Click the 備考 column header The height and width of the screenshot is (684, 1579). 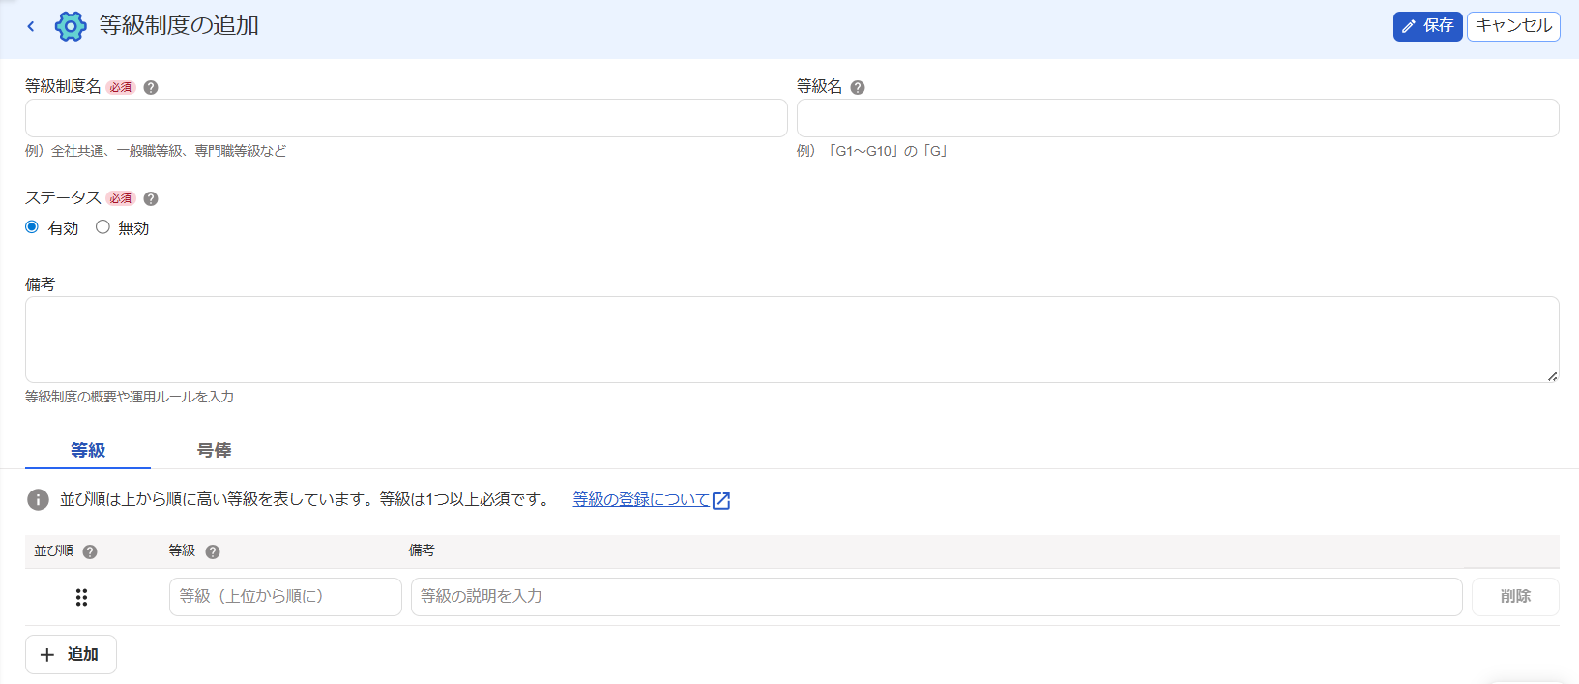tap(422, 550)
